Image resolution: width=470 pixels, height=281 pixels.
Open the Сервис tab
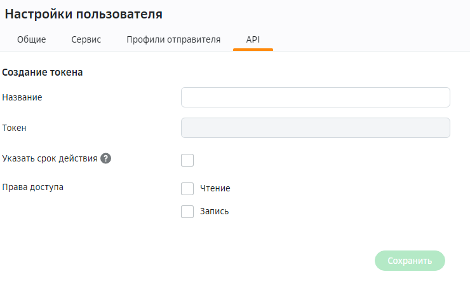pos(86,39)
